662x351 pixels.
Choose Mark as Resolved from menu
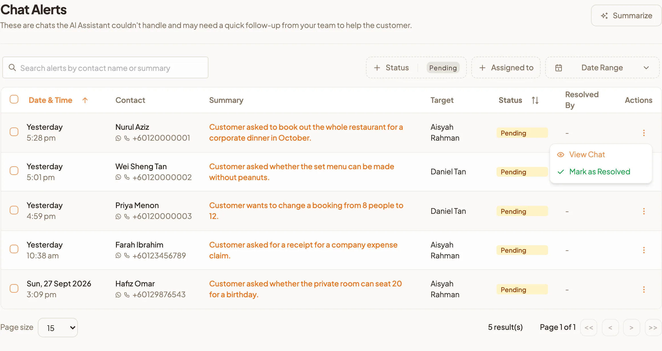point(601,172)
